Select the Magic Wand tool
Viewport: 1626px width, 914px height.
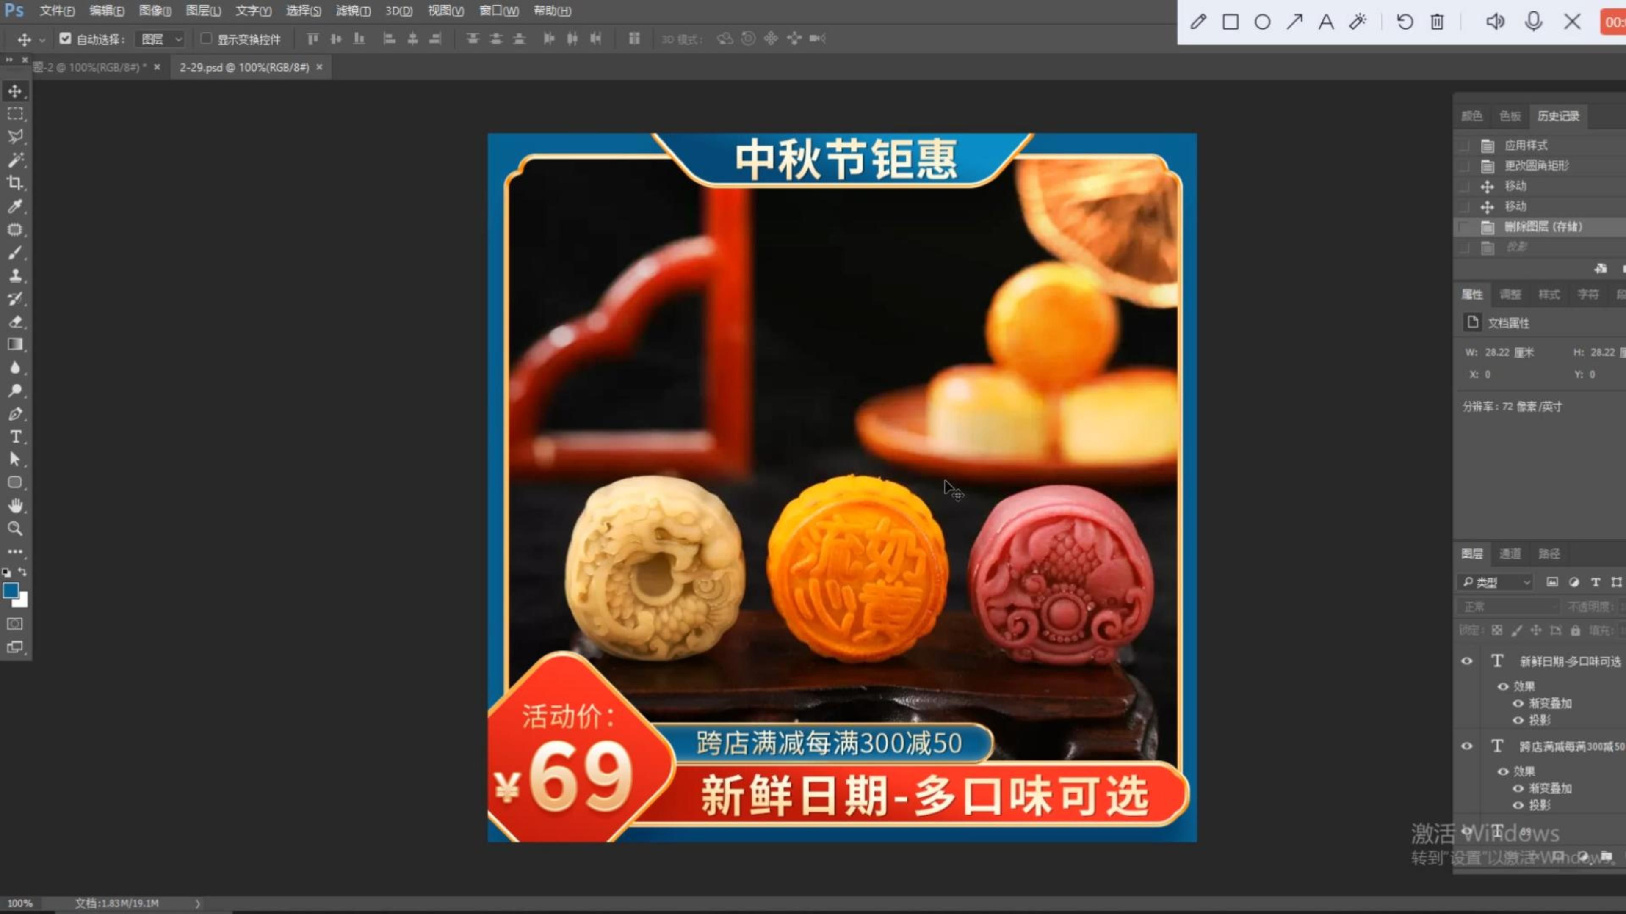pyautogui.click(x=15, y=160)
